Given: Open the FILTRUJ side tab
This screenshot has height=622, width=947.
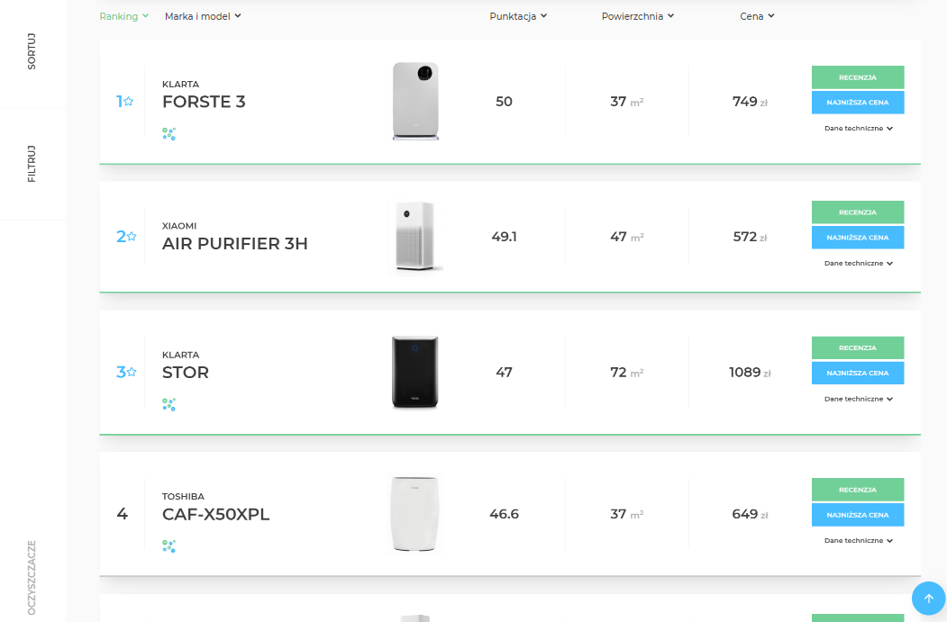Looking at the screenshot, I should click(x=32, y=164).
